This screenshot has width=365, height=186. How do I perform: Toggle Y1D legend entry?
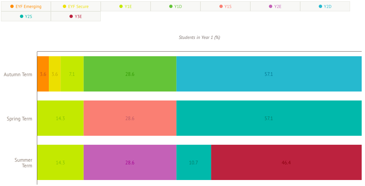pos(176,6)
